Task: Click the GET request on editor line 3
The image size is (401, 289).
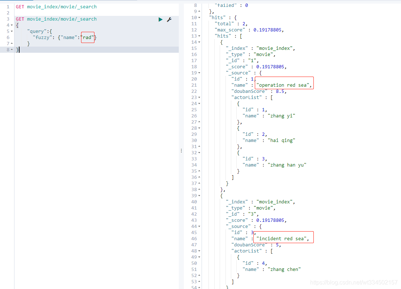Action: point(56,19)
